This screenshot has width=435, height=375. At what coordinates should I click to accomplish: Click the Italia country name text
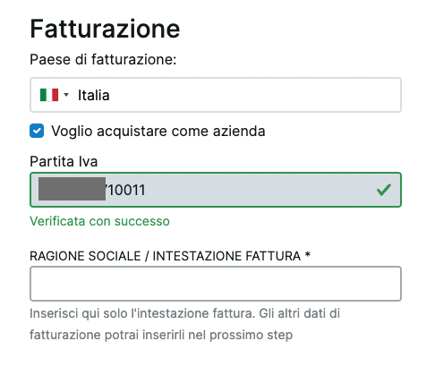click(94, 95)
